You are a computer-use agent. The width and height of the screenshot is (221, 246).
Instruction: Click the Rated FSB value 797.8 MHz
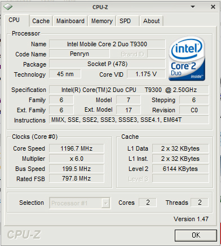coord(77,178)
